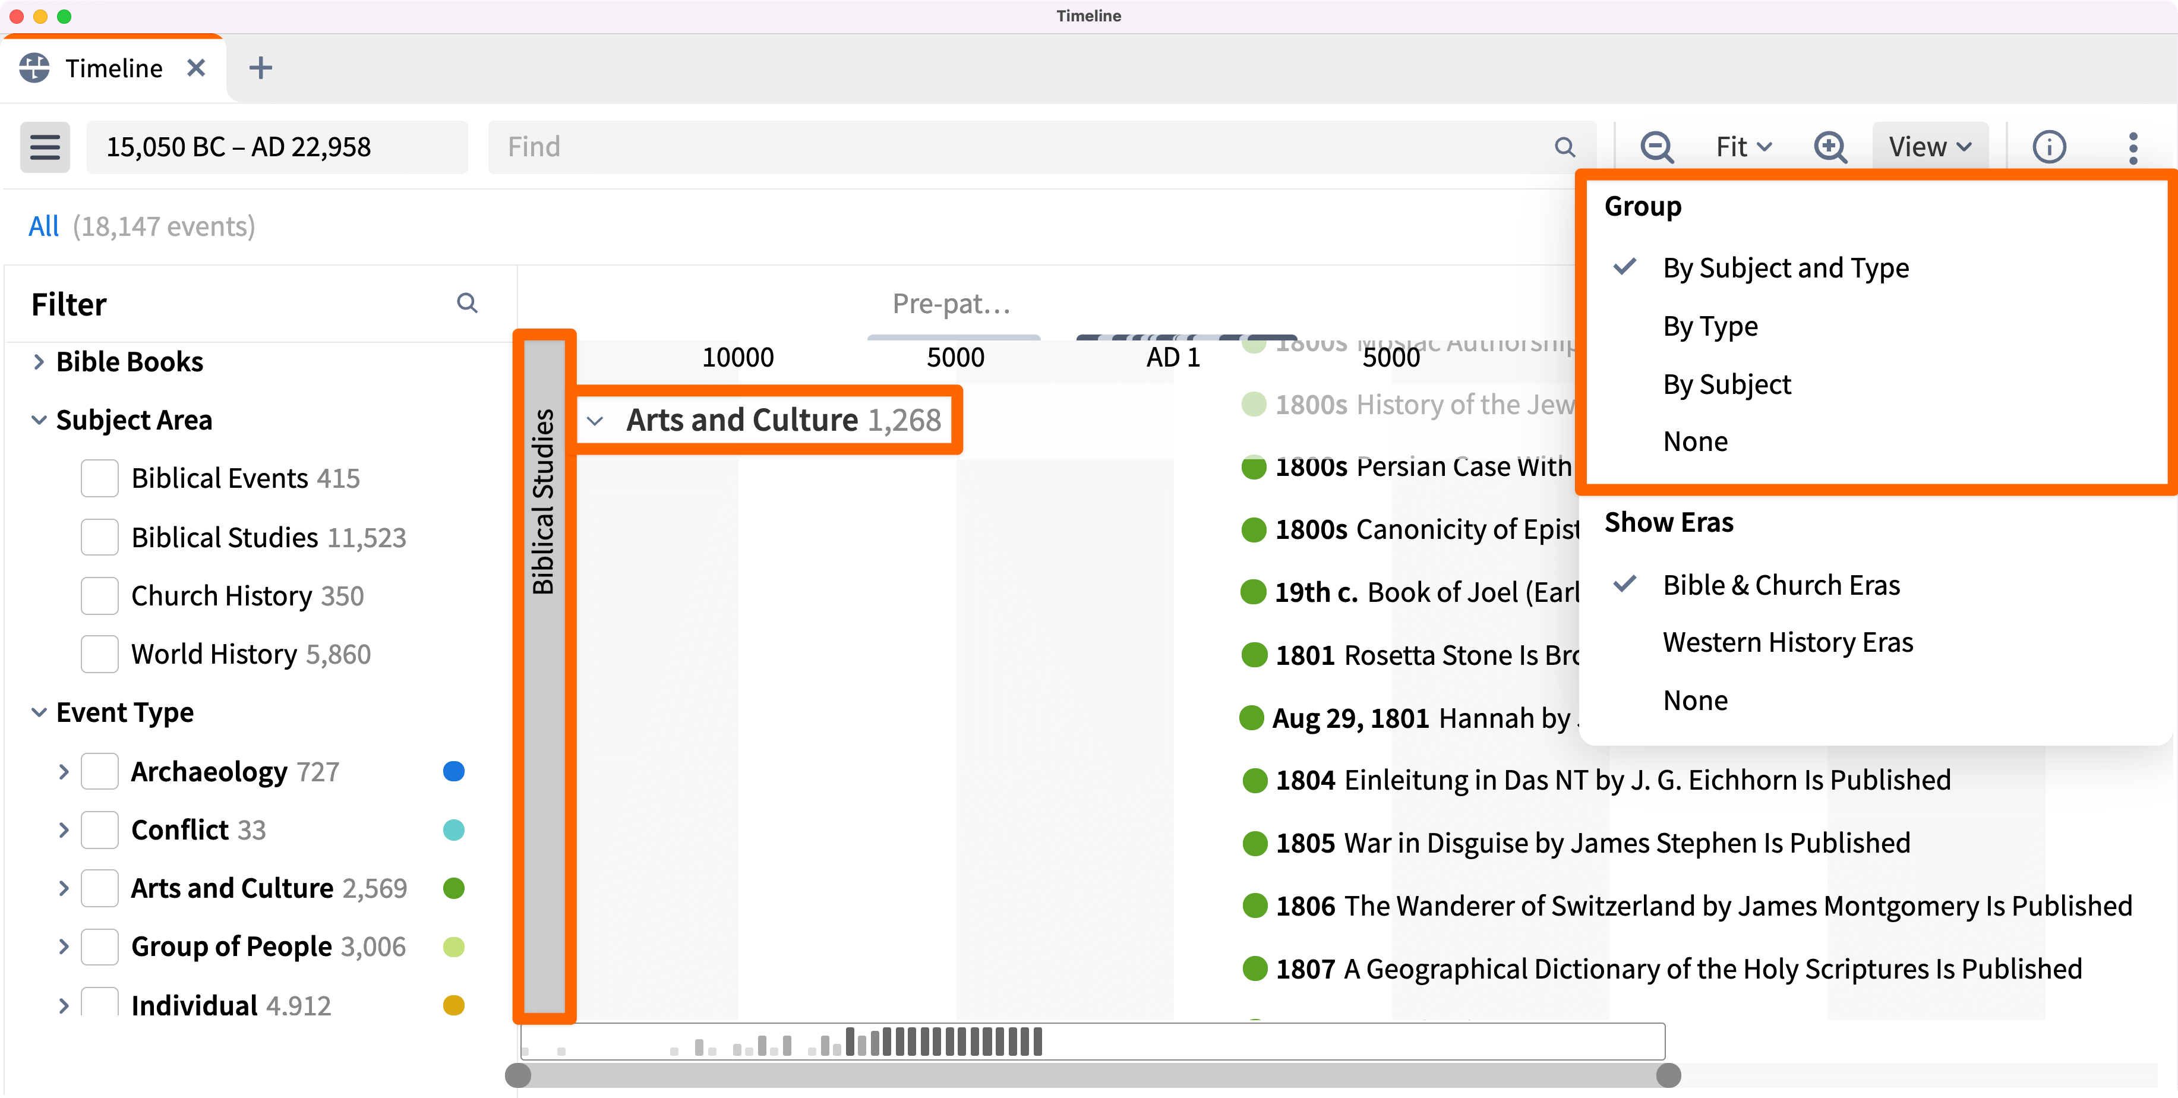Select Western History Eras option
The width and height of the screenshot is (2178, 1098).
1788,642
